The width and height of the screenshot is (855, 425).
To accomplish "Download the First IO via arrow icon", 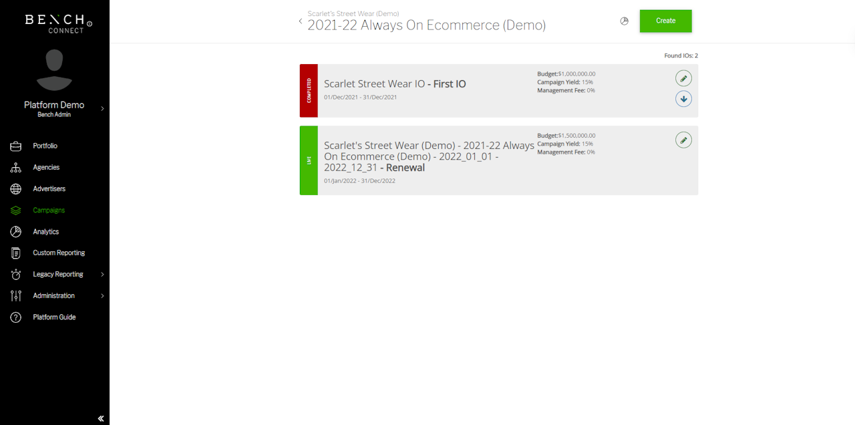I will coord(683,99).
